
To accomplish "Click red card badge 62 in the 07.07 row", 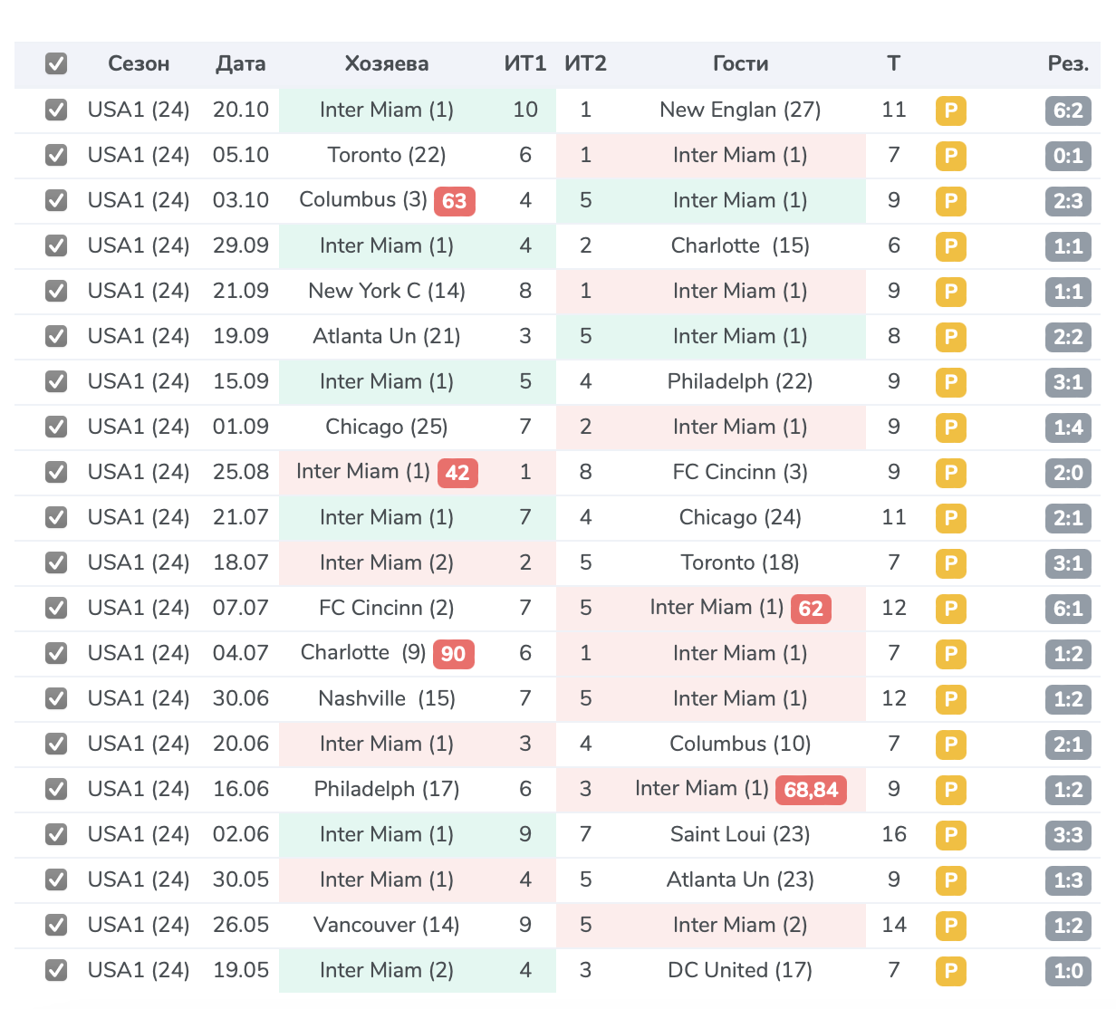I will click(x=811, y=609).
